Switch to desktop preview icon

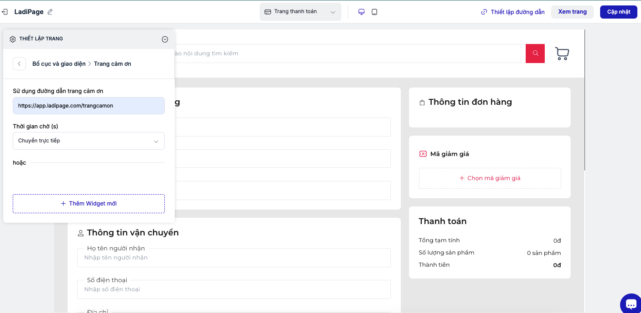coord(361,12)
